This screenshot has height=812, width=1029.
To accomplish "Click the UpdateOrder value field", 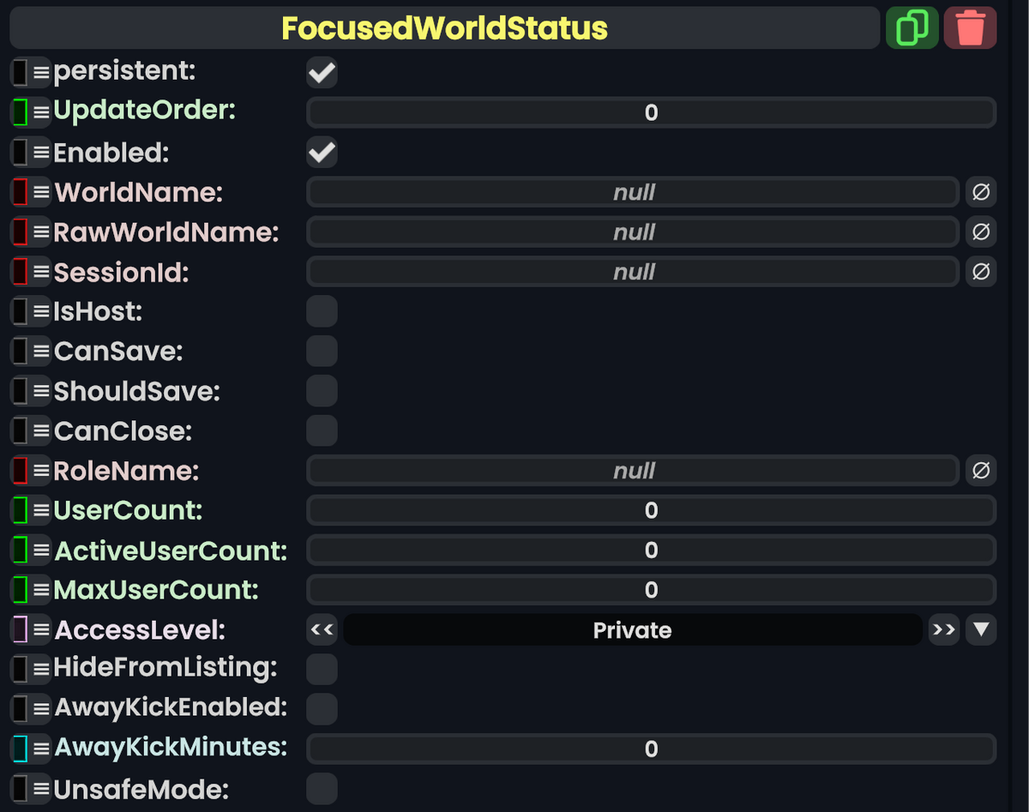I will point(650,112).
